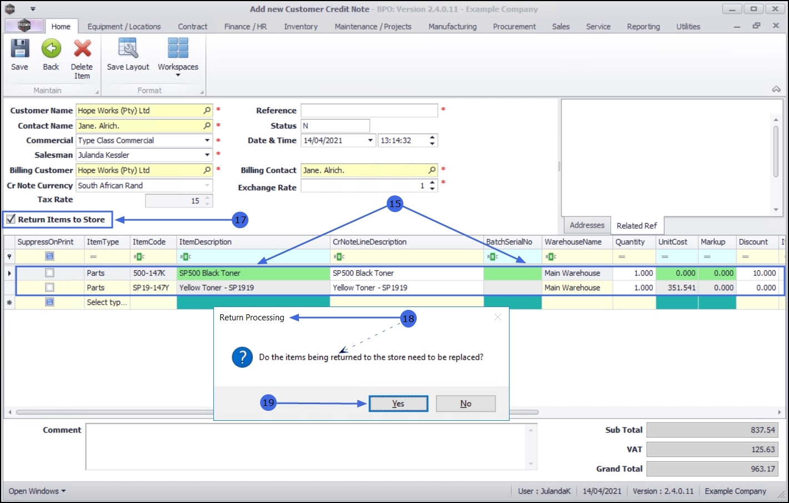Click the grid horizontal scrollbar
Screen dimensions: 789x503
tap(277, 412)
